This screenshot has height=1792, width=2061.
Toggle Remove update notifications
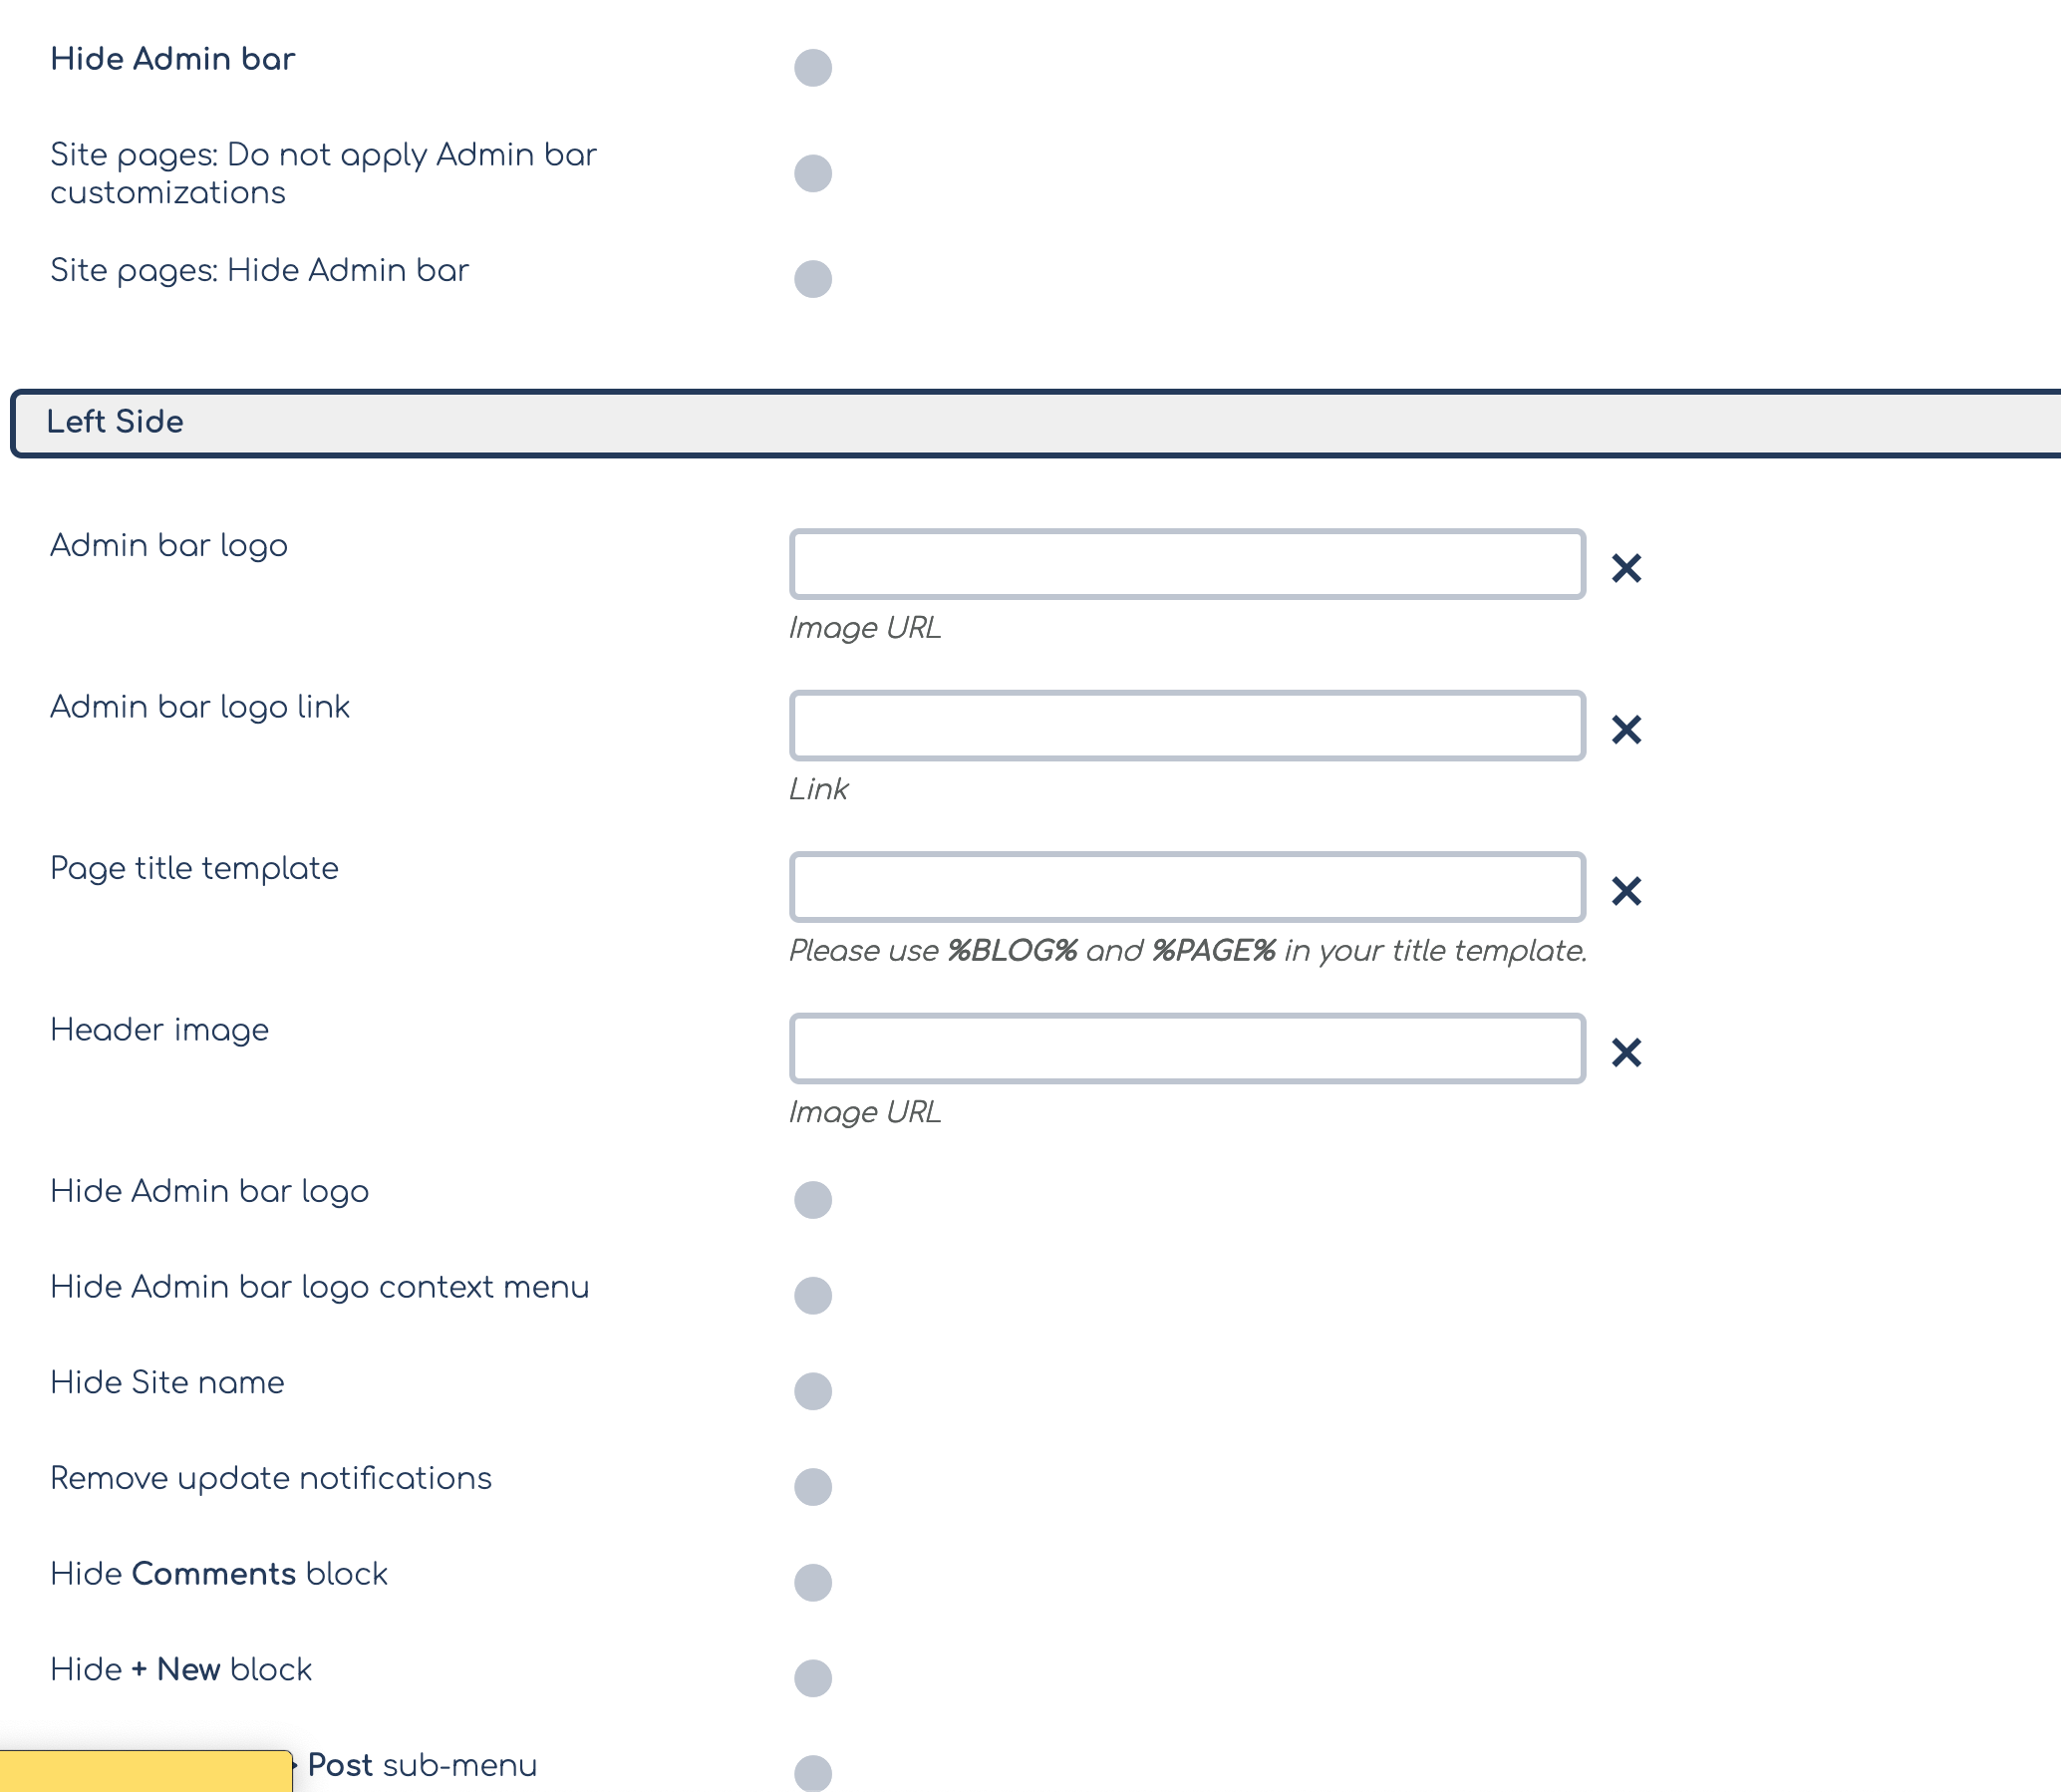[812, 1486]
